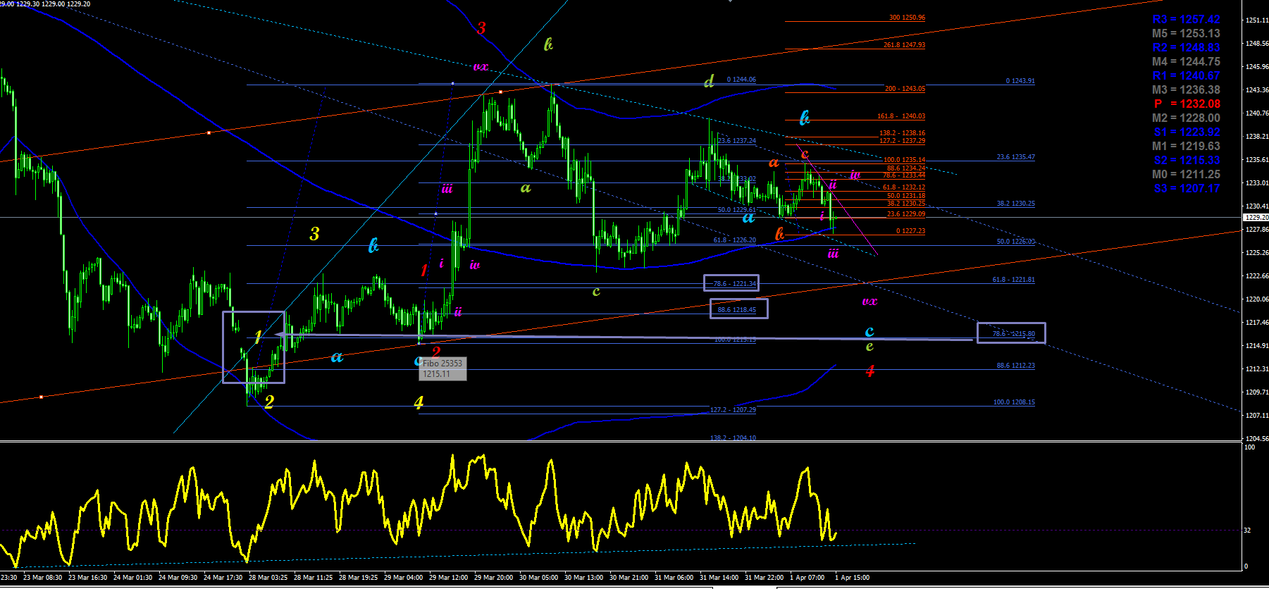Click the 78.6 - 1233.44 Fibonacci label
1269x589 pixels.
[904, 175]
